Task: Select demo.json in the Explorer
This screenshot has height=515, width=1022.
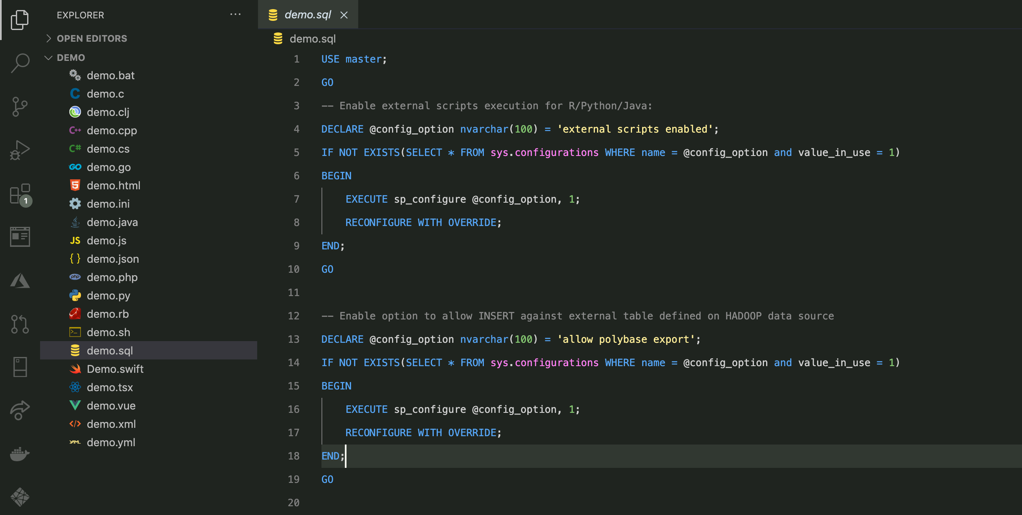Action: (x=113, y=259)
